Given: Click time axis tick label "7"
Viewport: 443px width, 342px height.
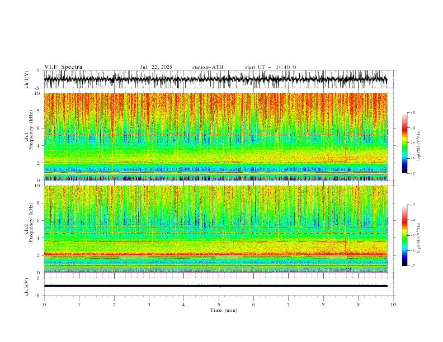Looking at the screenshot, I should tap(289, 305).
